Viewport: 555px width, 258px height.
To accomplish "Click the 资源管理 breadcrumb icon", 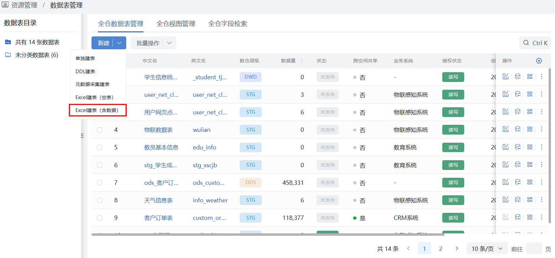I will (x=5, y=5).
